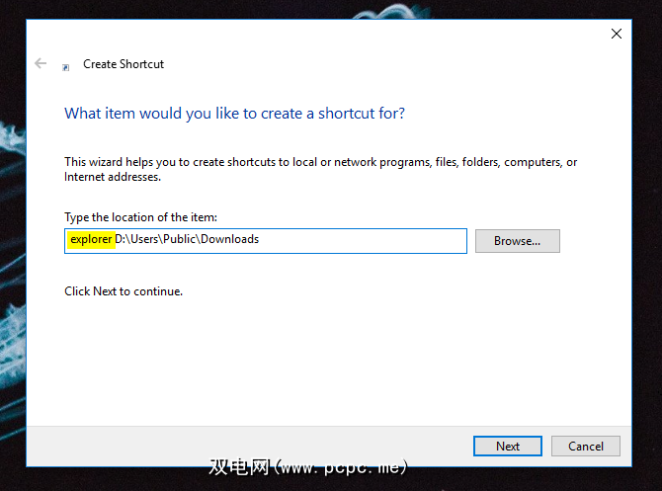Viewport: 662px width, 491px height.
Task: Click the item location text field
Action: coord(266,241)
